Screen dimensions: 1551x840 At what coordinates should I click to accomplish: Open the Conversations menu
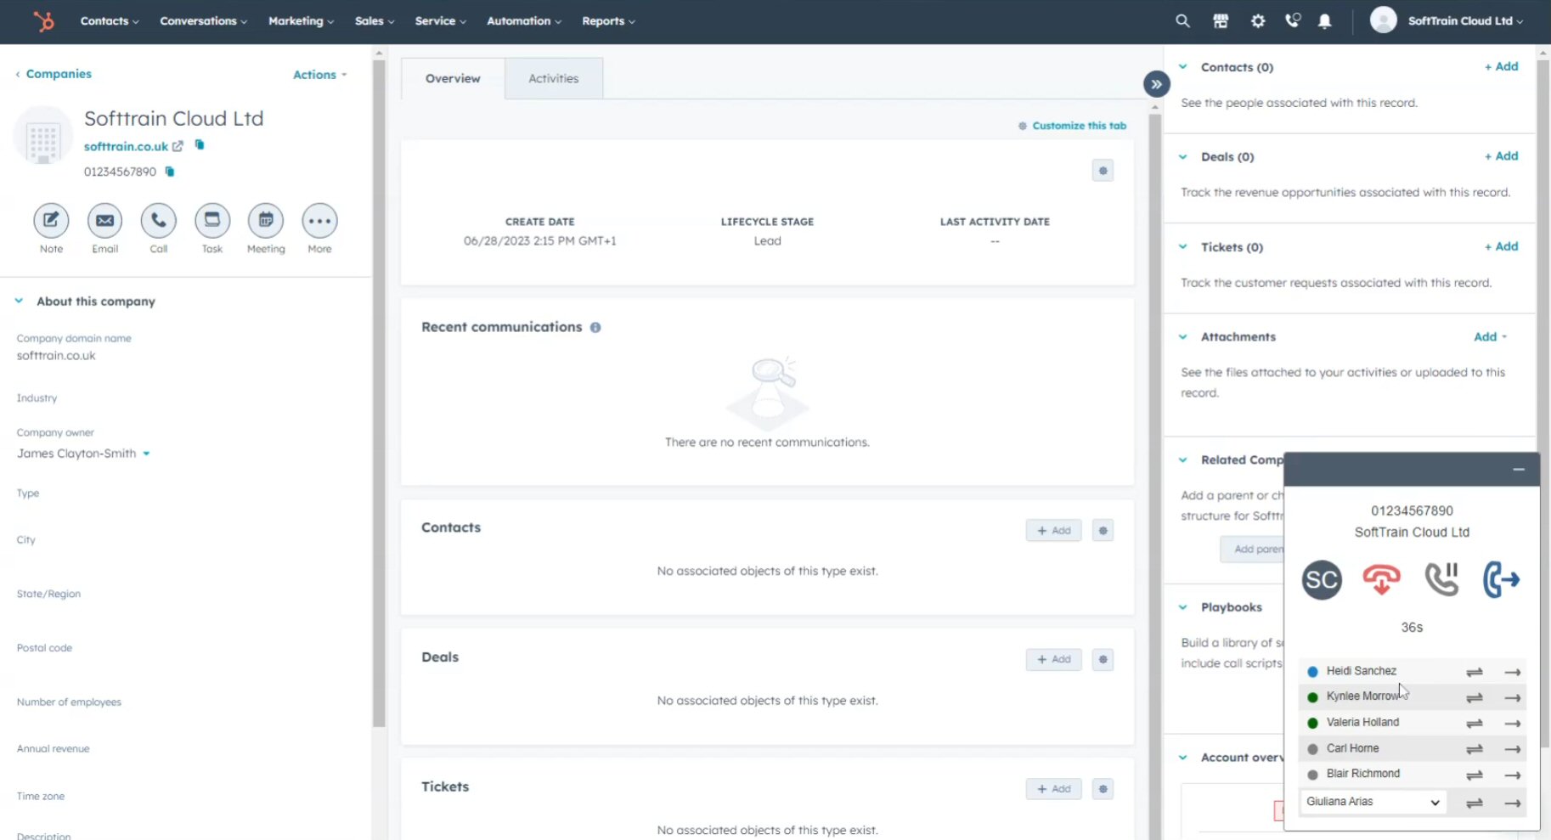point(203,20)
